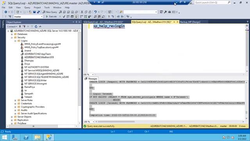The height and width of the screenshot is (141, 250).
Task: Click the Save floppy disk icon
Action: 34,12
